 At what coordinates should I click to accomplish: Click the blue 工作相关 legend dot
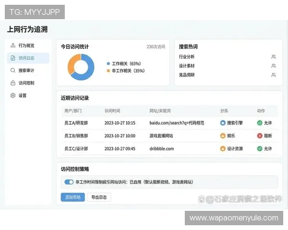108,64
